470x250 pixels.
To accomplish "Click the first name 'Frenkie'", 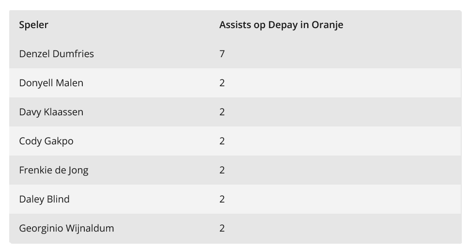I will [35, 170].
